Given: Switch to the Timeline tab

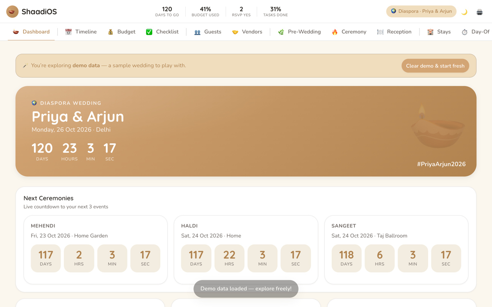Looking at the screenshot, I should [x=81, y=32].
